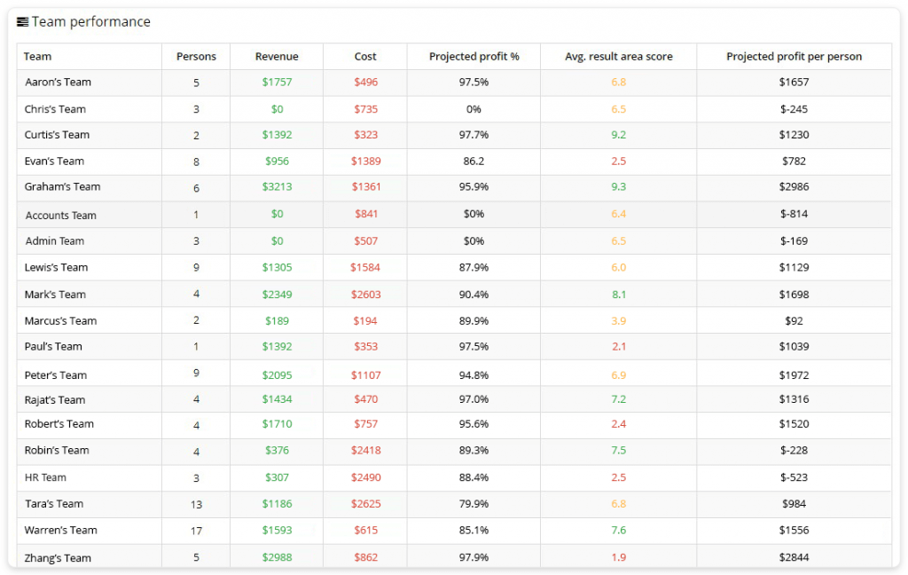
Task: Click Peter's Team score 6.9
Action: [x=618, y=374]
